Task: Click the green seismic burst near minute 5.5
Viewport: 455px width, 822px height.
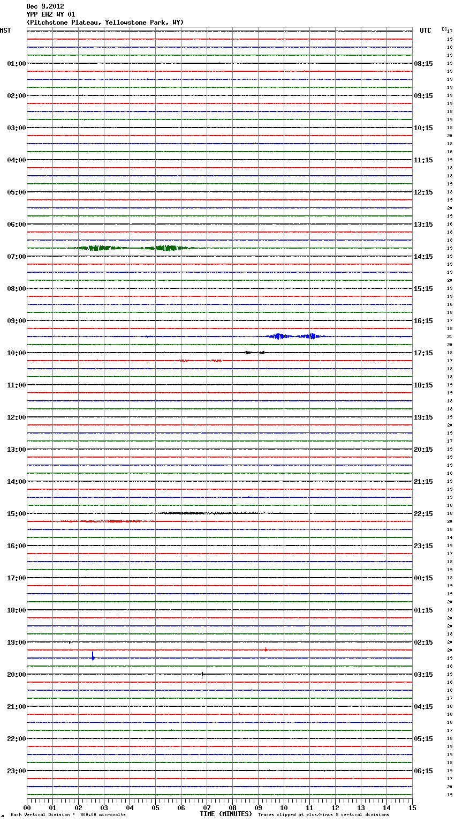Action: tap(167, 248)
